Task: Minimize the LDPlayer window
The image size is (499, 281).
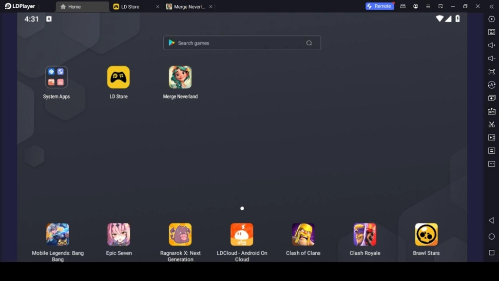Action: (453, 6)
